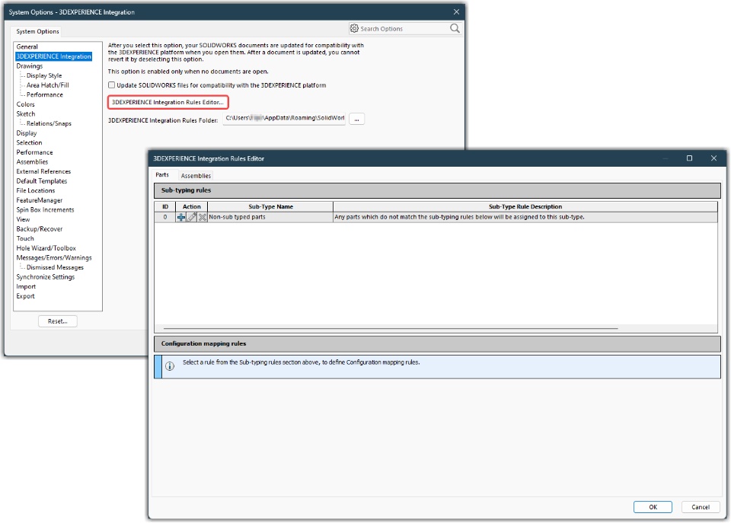Select Display in the options tree
This screenshot has height=523, width=731.
coord(26,133)
